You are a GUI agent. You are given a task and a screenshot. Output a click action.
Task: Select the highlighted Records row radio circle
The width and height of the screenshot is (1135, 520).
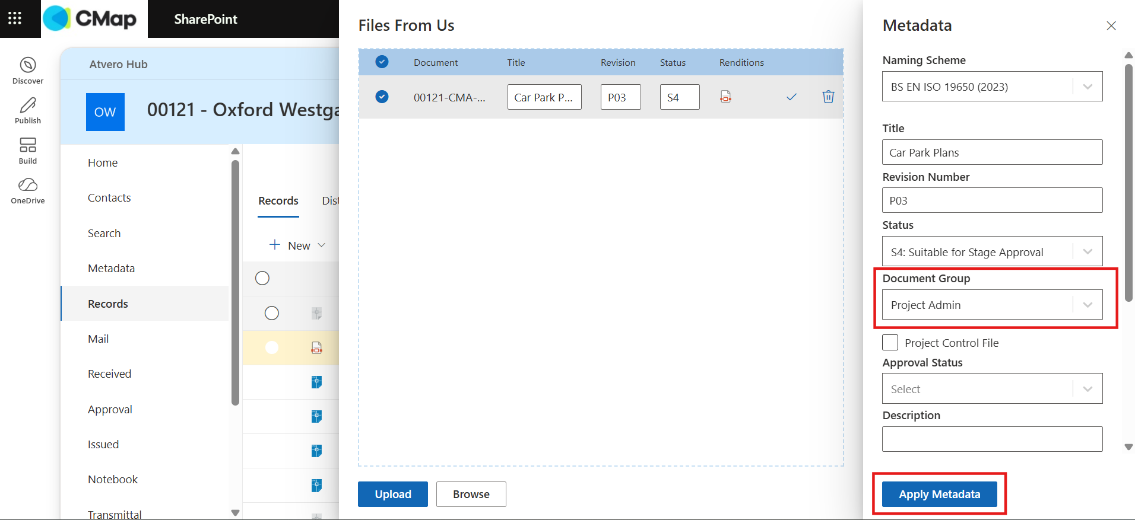(272, 347)
